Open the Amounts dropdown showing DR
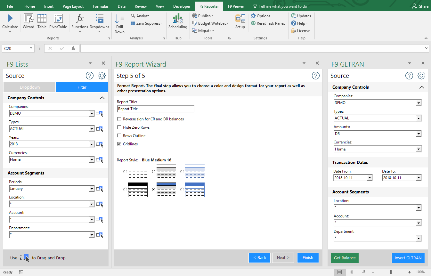 pyautogui.click(x=418, y=134)
